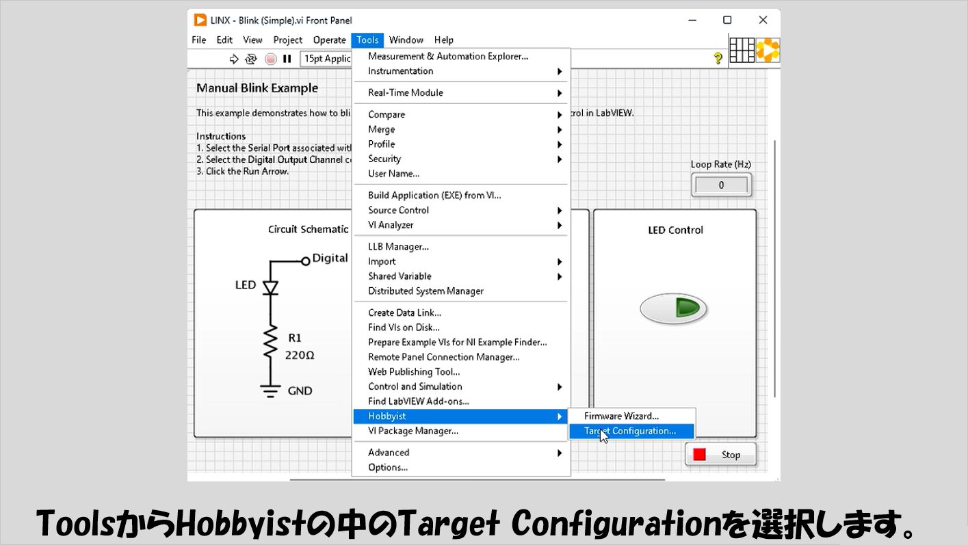Click the Run Continuously toolbar icon
This screenshot has height=545, width=968.
tap(251, 59)
